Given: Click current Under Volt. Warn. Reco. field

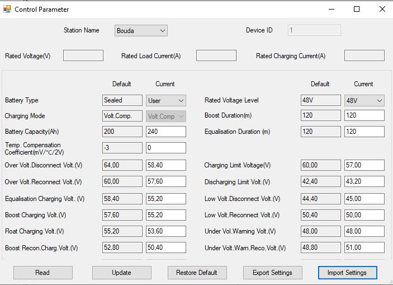Looking at the screenshot, I should (x=364, y=248).
